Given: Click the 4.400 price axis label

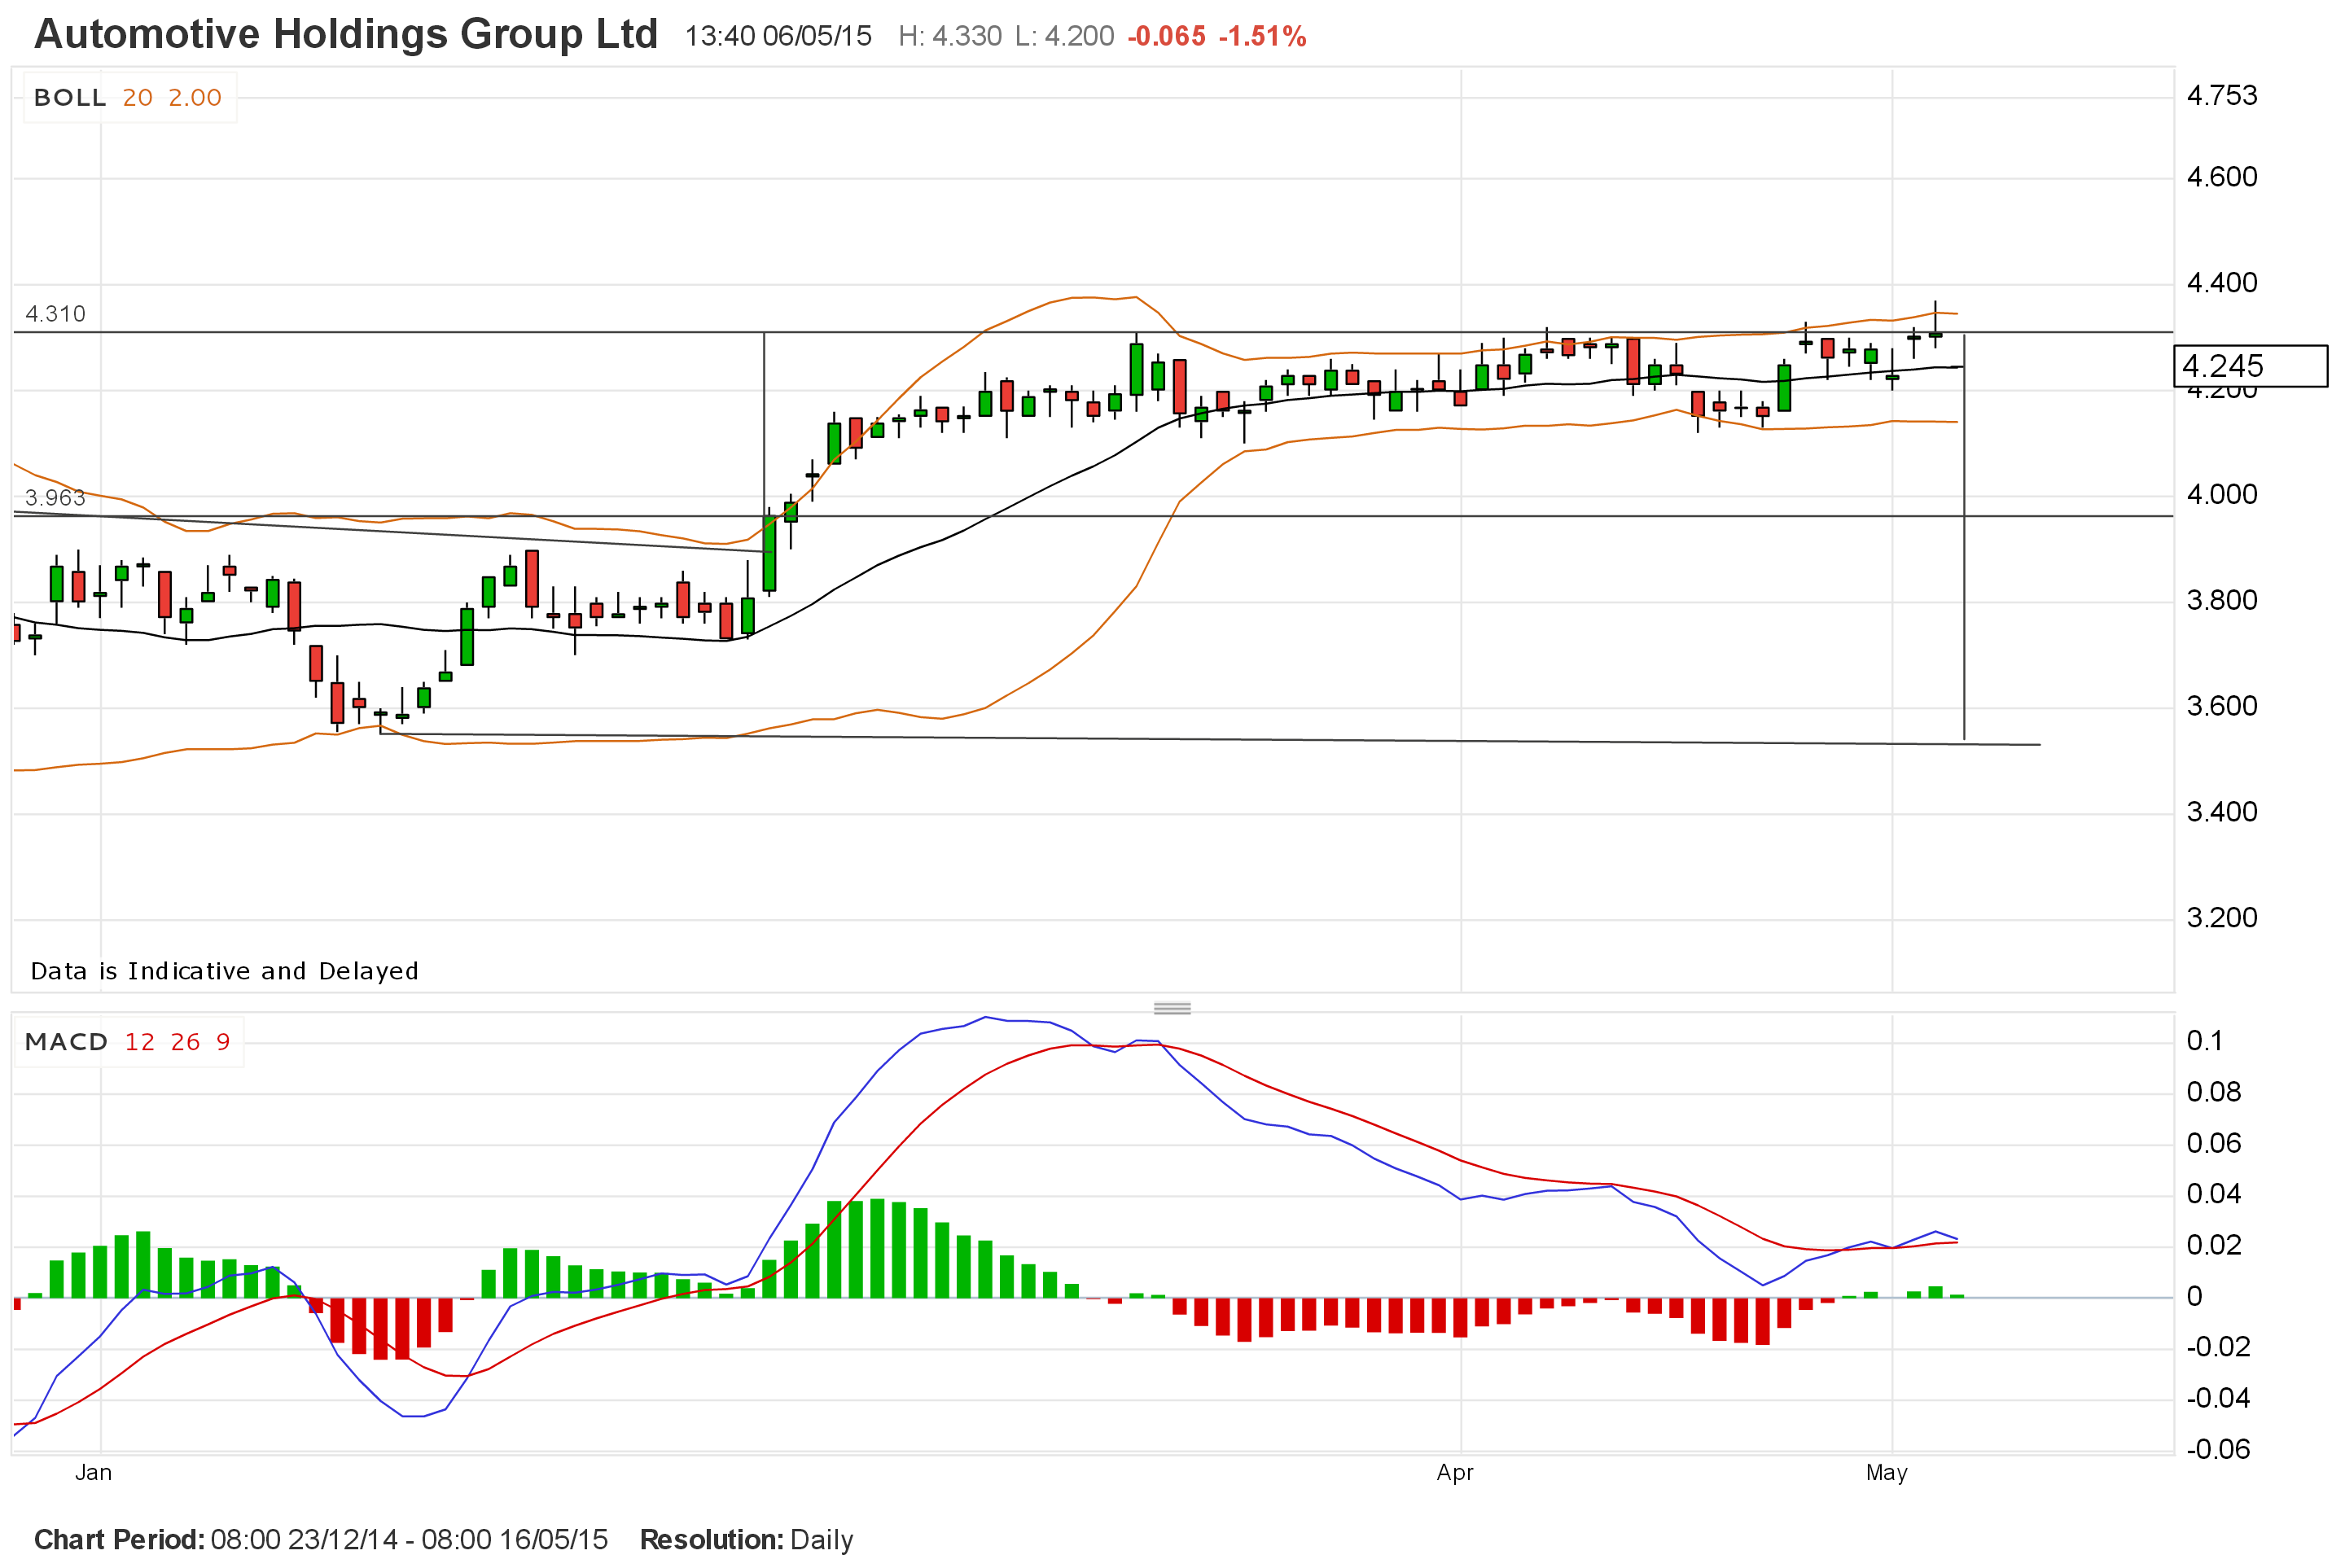Looking at the screenshot, I should pos(2222,283).
